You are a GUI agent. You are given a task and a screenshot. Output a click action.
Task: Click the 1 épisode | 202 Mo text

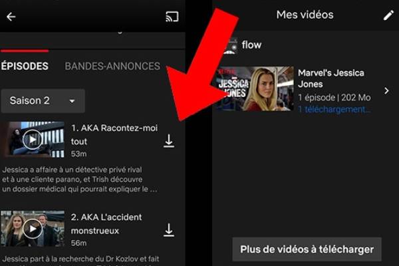[334, 98]
